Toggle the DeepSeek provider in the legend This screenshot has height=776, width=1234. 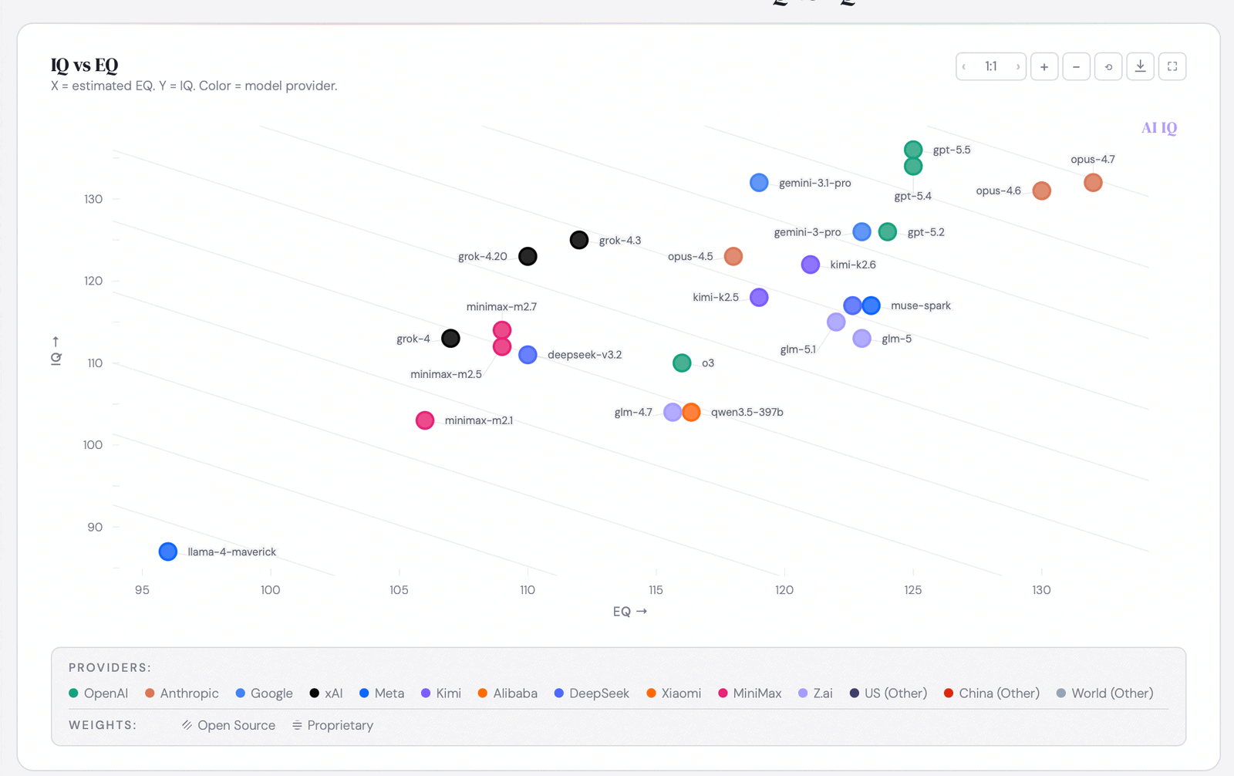(592, 693)
